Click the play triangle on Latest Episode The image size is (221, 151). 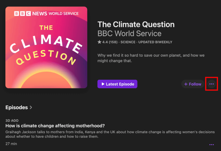click(103, 84)
